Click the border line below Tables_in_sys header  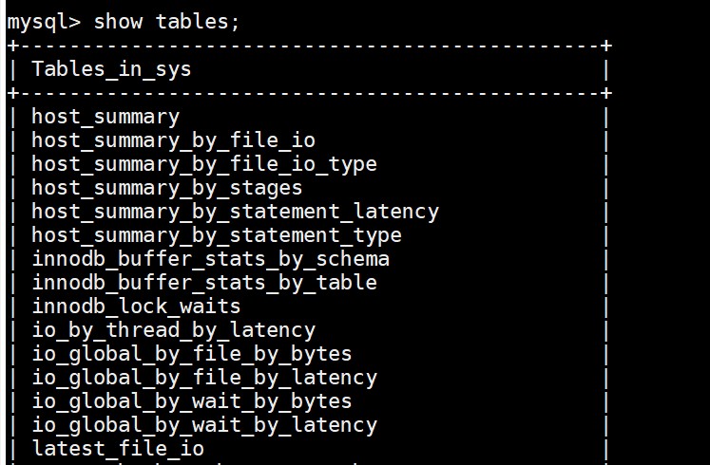310,93
